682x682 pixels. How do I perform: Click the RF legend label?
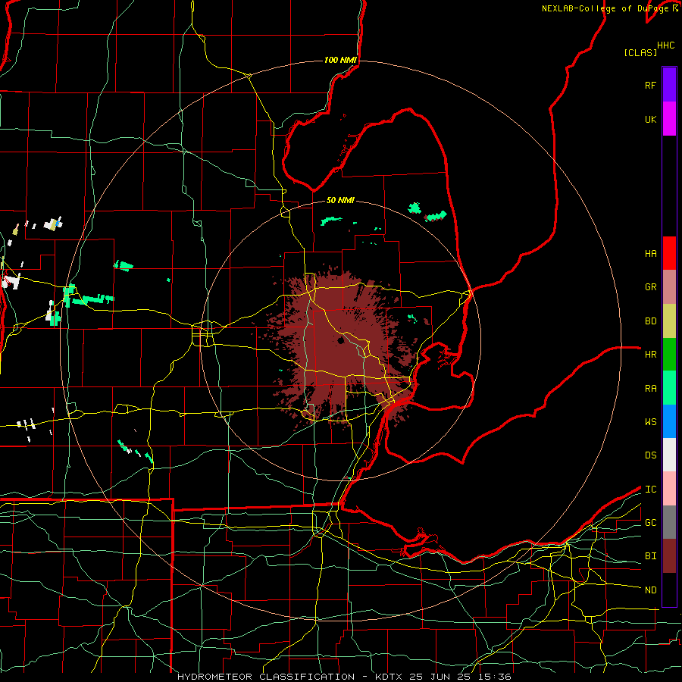tap(650, 85)
